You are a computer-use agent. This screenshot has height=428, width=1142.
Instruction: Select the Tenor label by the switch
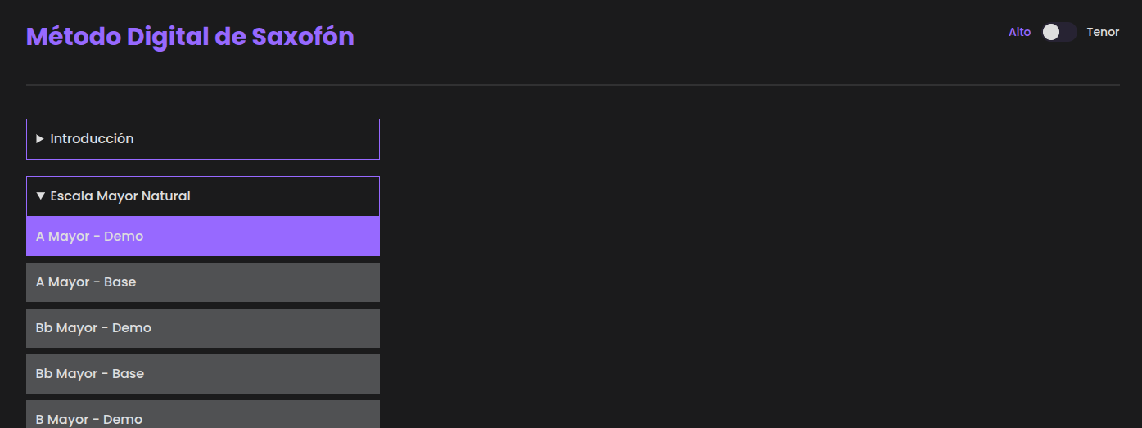[x=1103, y=32]
